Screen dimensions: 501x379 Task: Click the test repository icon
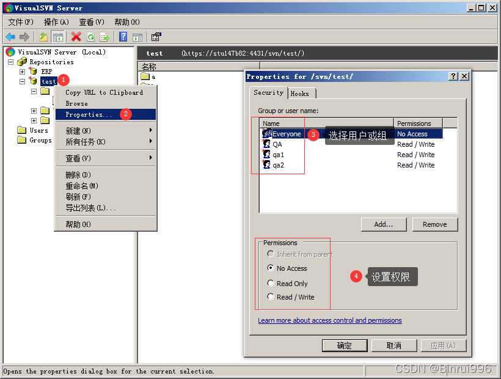[x=33, y=81]
